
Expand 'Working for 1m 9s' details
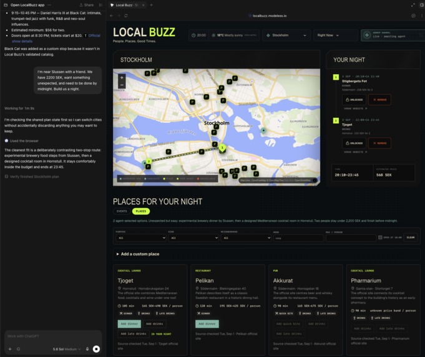click(19, 108)
